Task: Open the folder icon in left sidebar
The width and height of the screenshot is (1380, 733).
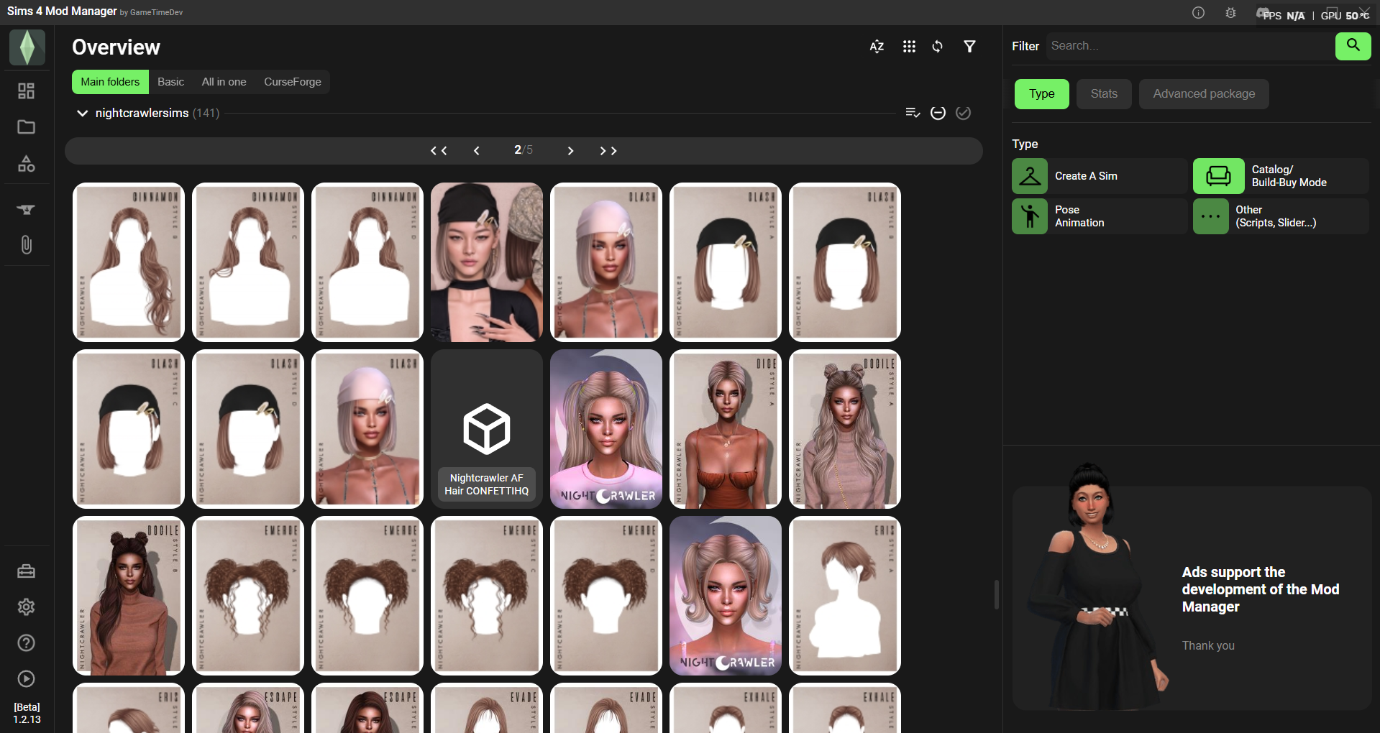Action: [27, 127]
